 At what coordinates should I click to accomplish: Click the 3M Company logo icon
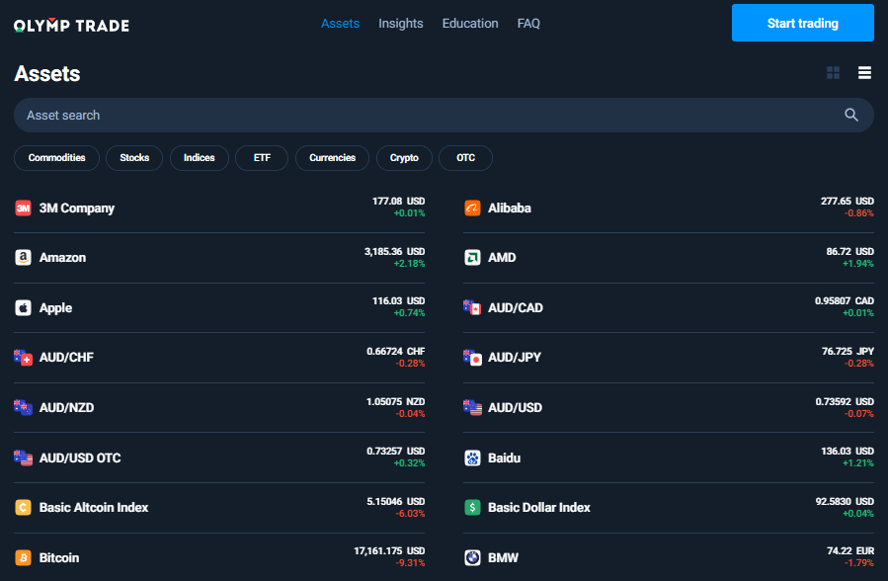23,208
